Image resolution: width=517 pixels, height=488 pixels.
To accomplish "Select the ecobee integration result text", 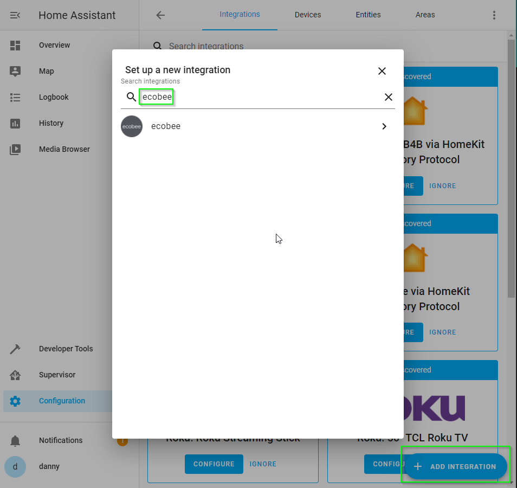I will (166, 126).
